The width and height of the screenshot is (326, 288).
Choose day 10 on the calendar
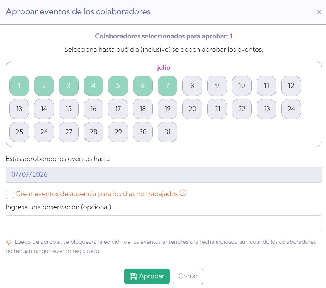(x=242, y=86)
